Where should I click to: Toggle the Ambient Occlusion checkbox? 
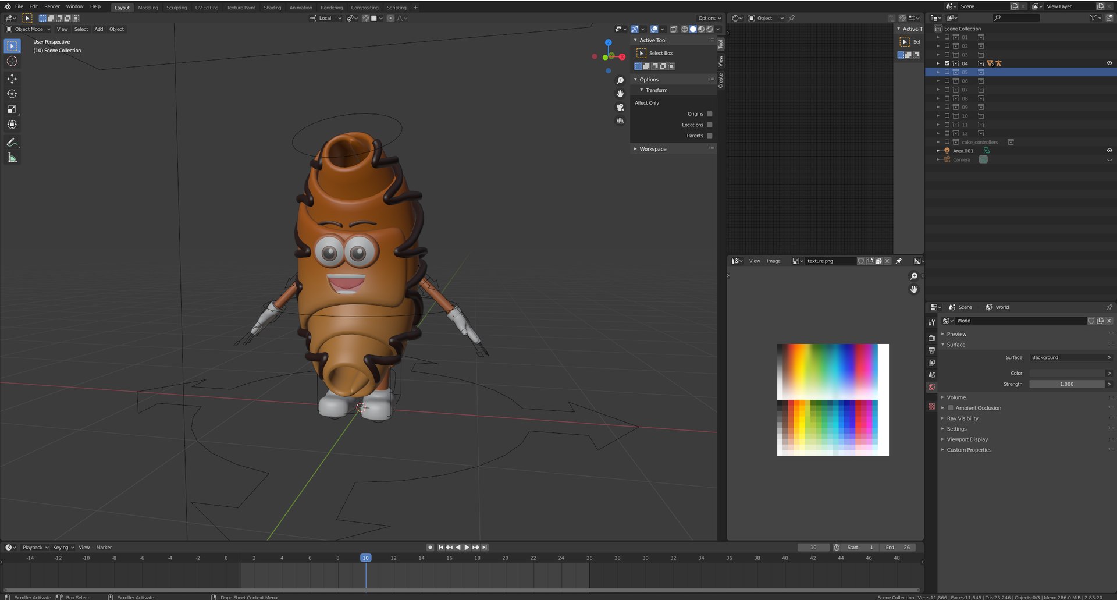pos(951,408)
